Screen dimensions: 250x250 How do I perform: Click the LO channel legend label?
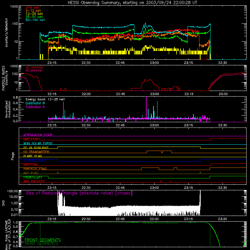[x=34, y=67]
